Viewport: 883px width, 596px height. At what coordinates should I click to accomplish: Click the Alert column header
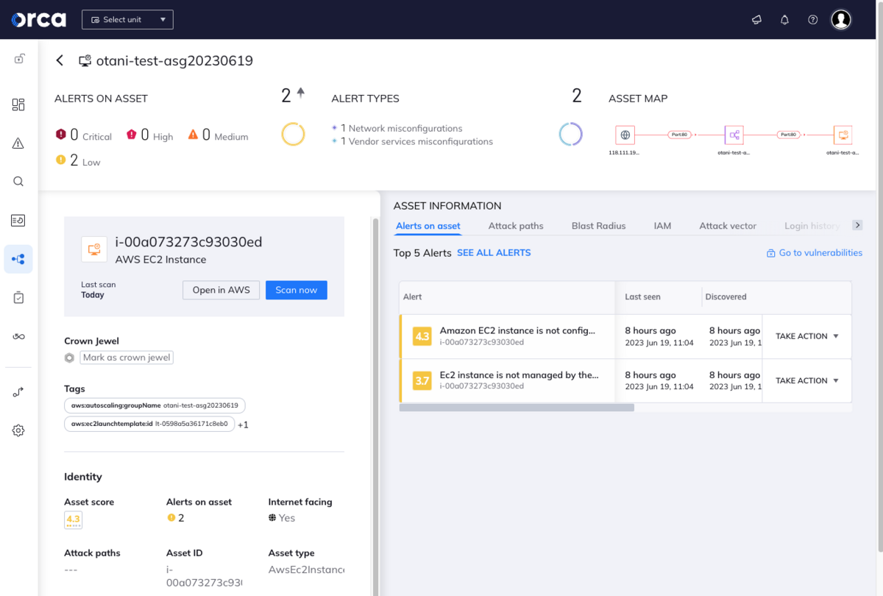point(412,297)
